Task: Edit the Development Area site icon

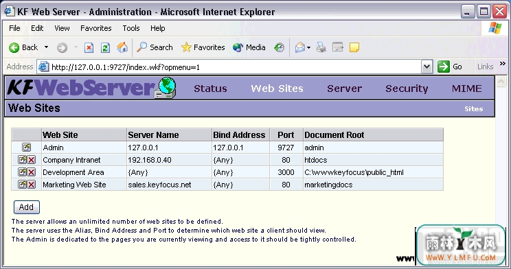Action: [x=22, y=172]
